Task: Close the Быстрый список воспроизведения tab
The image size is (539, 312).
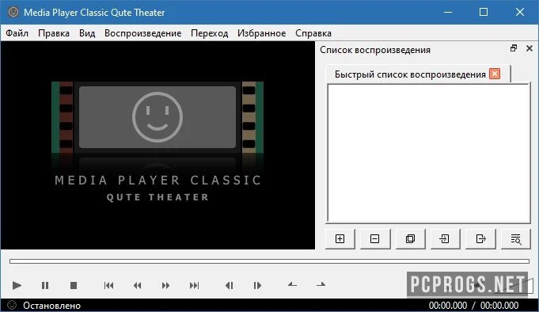Action: point(495,74)
